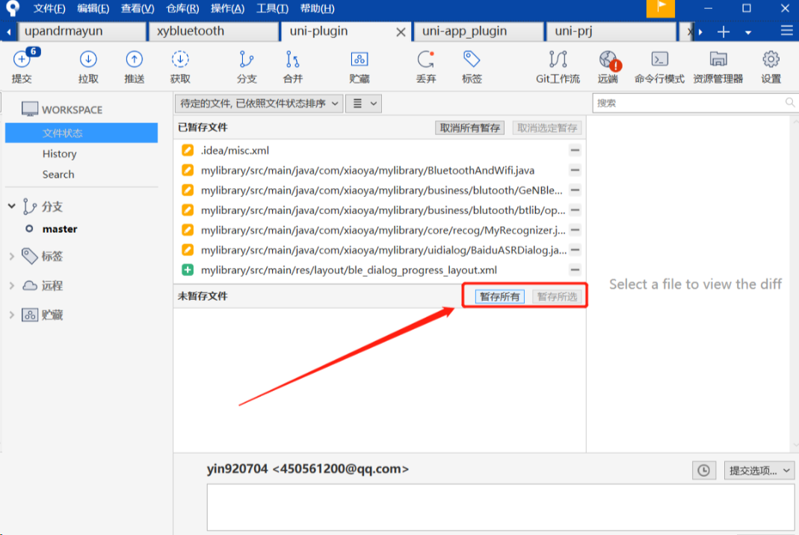The height and width of the screenshot is (535, 799).
Task: Select the master branch
Action: [60, 229]
